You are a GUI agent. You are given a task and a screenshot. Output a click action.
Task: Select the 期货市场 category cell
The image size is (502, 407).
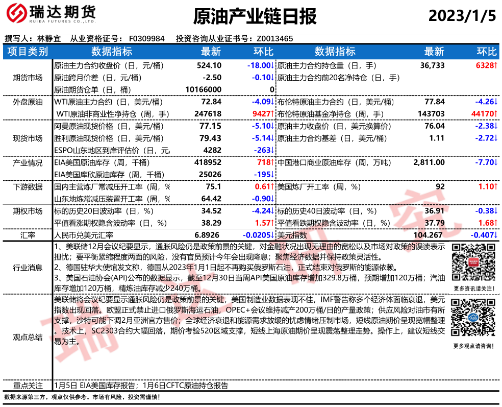(x=28, y=78)
